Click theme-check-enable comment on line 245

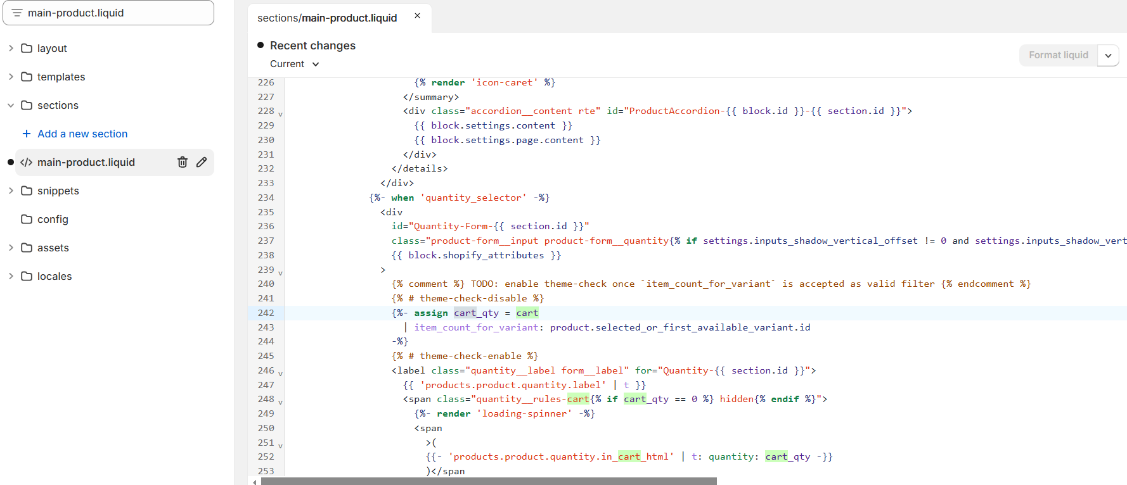[x=465, y=356]
